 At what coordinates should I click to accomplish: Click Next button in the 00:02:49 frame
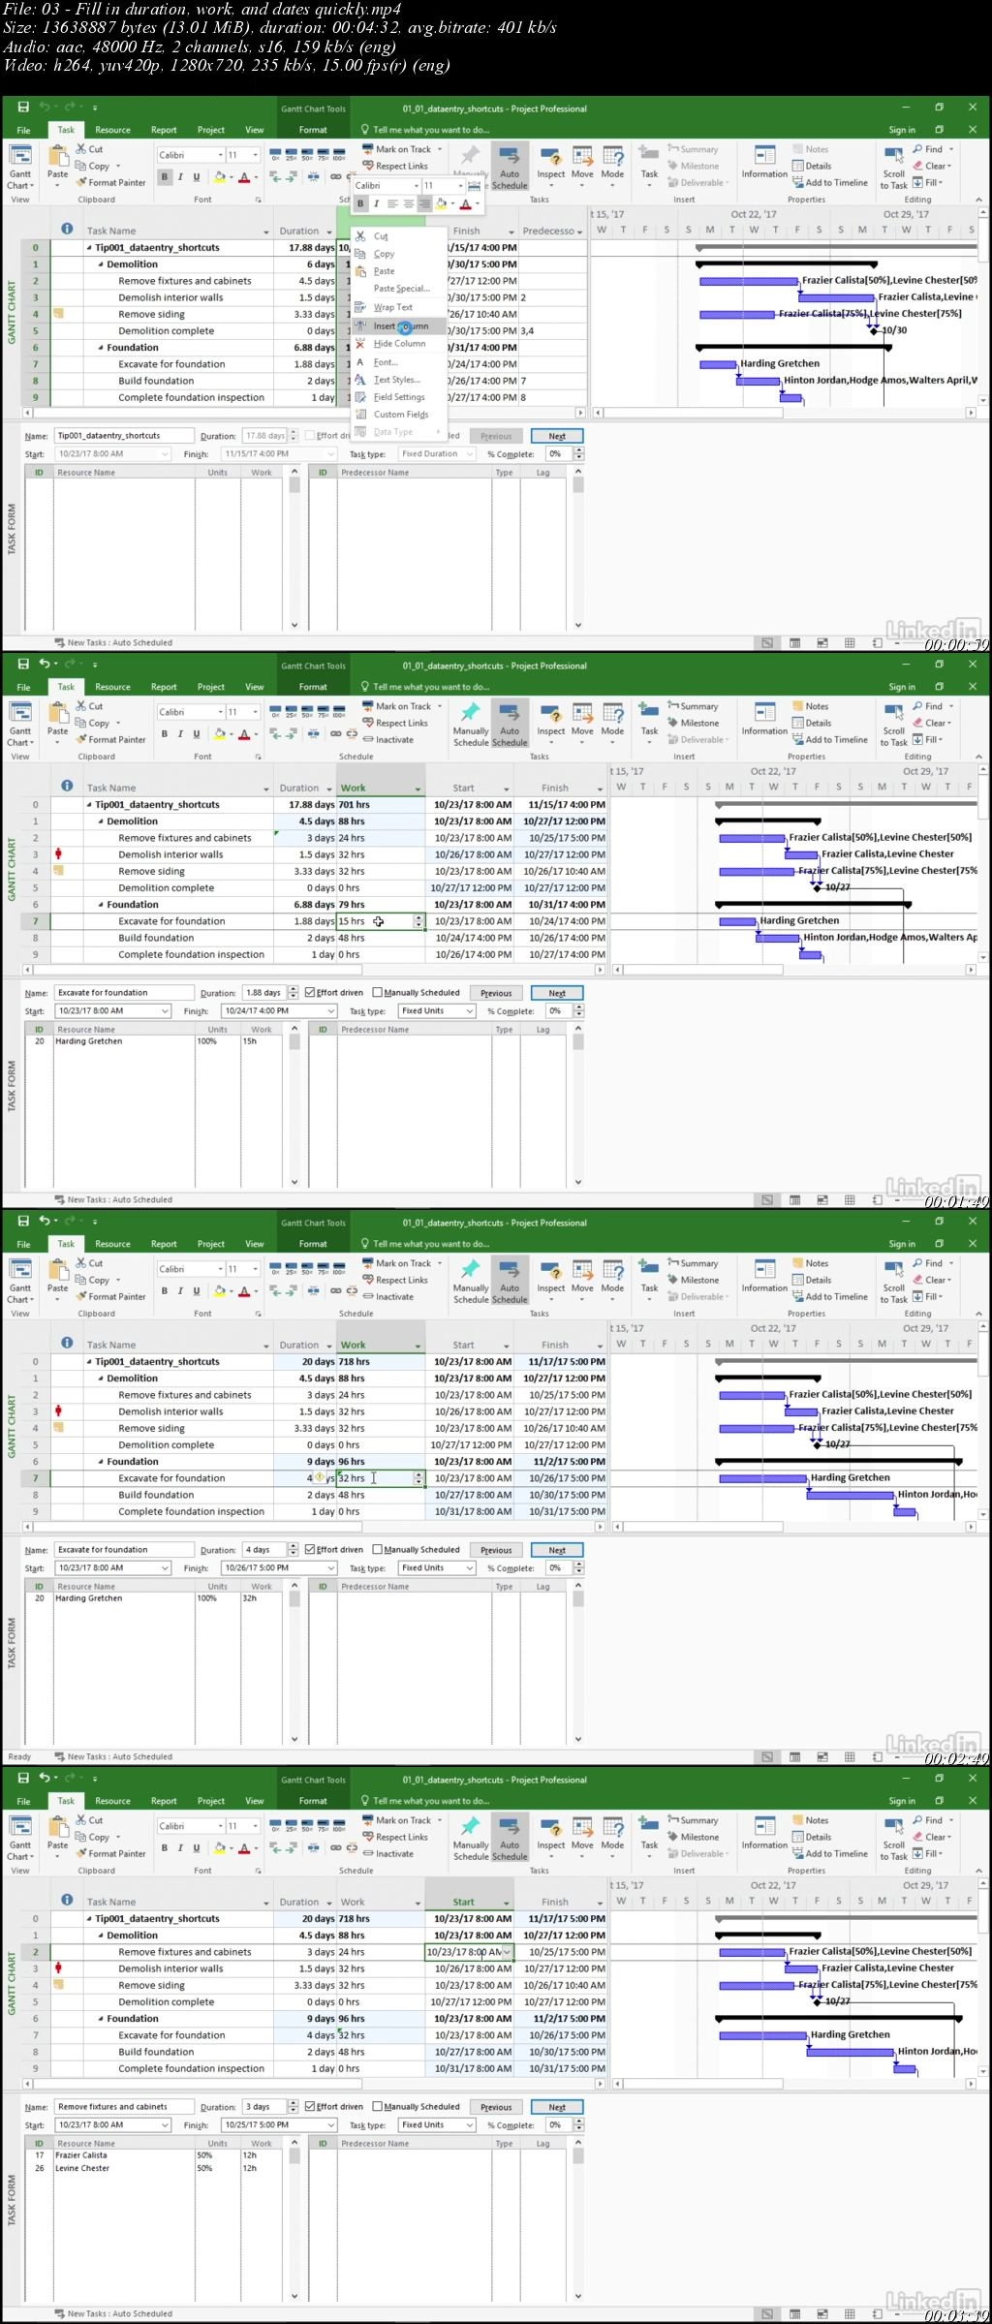[x=557, y=1550]
